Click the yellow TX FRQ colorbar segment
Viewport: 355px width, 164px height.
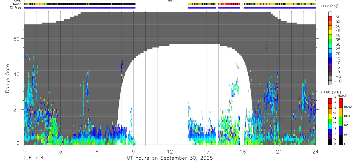[x=330, y=116]
